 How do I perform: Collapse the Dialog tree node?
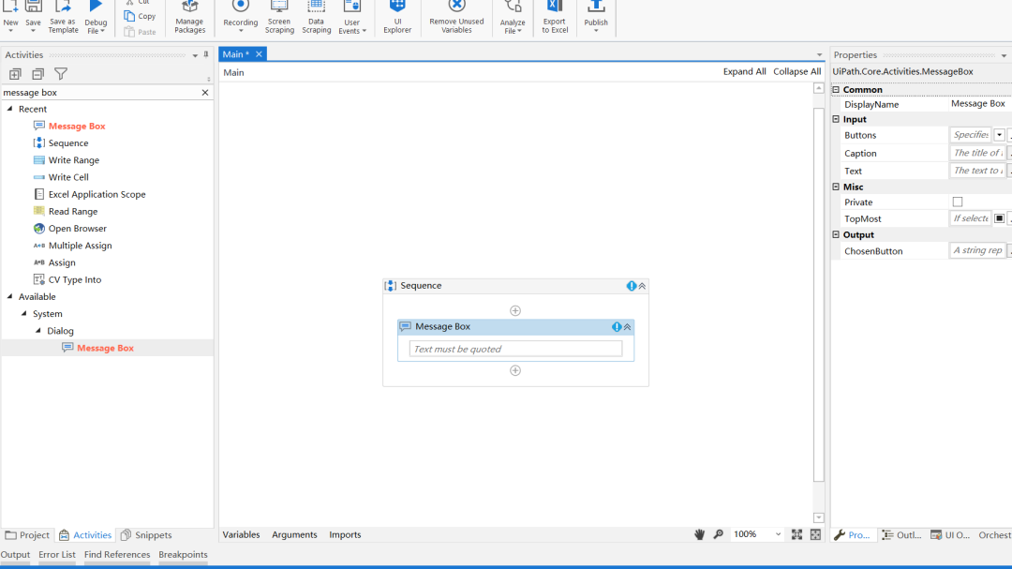point(38,330)
